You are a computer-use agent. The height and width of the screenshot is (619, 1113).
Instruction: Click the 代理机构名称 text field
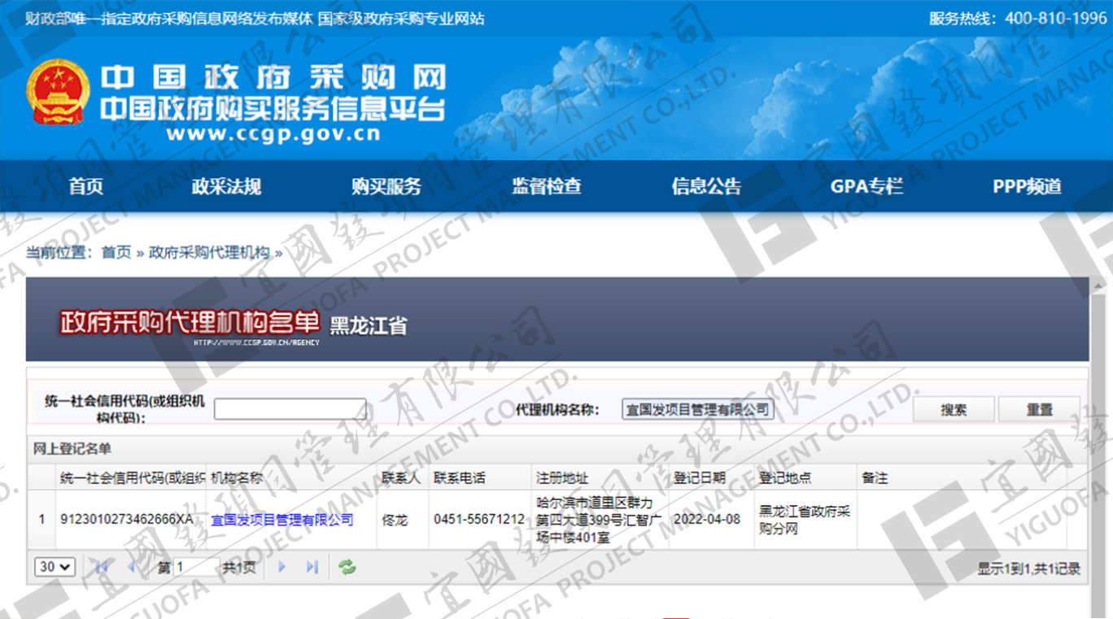[696, 409]
